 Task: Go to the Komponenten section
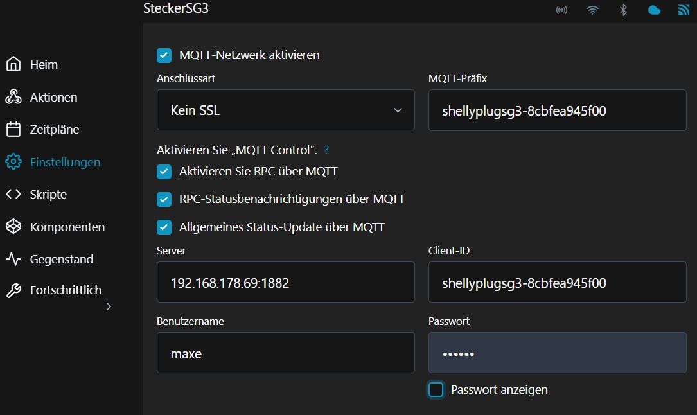(x=67, y=227)
